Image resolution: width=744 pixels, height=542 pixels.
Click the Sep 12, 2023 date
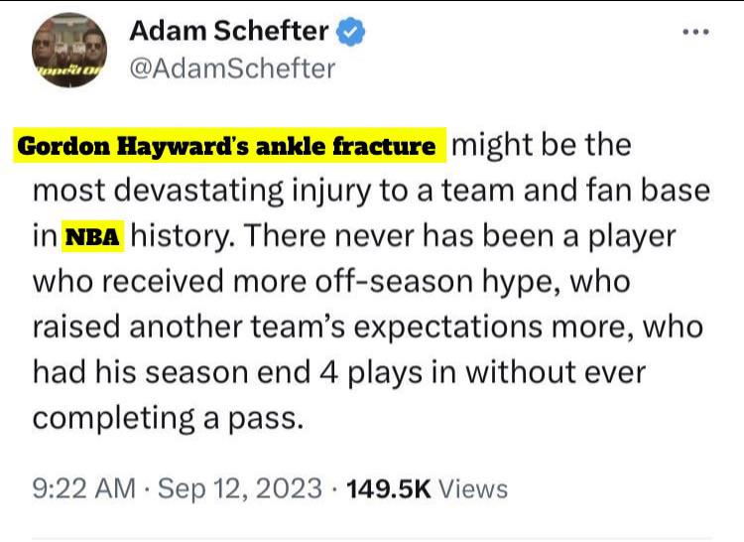[242, 488]
